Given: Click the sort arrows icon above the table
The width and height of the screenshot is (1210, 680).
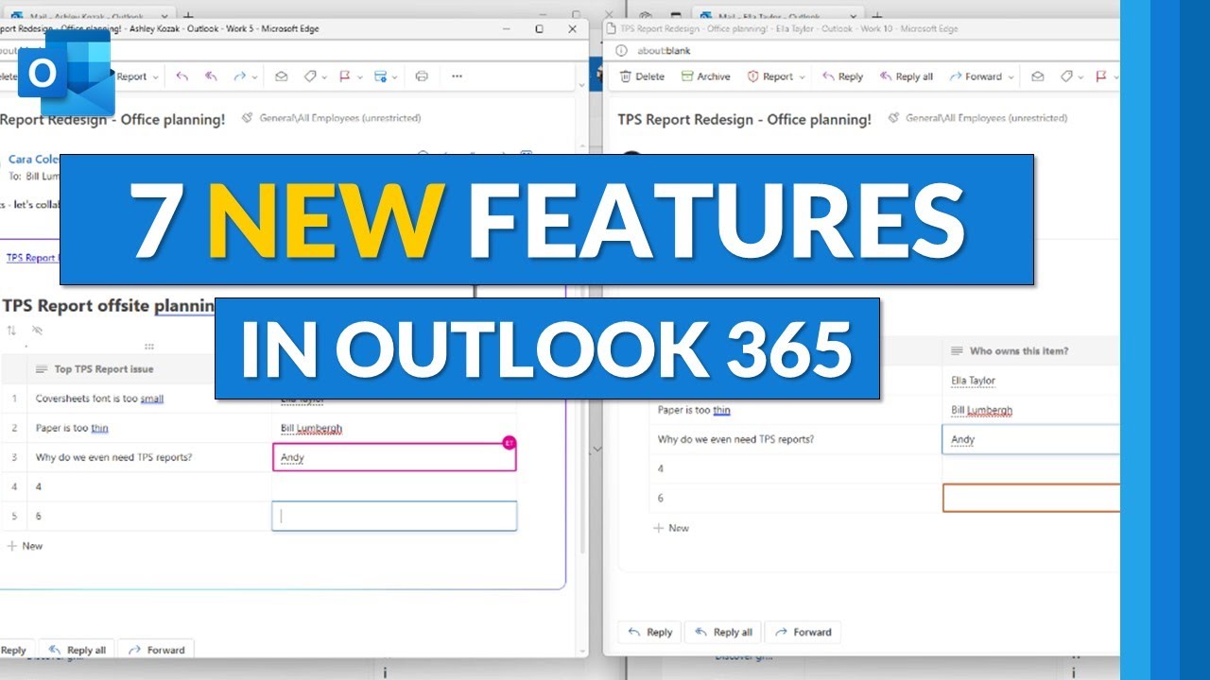Looking at the screenshot, I should 11,331.
